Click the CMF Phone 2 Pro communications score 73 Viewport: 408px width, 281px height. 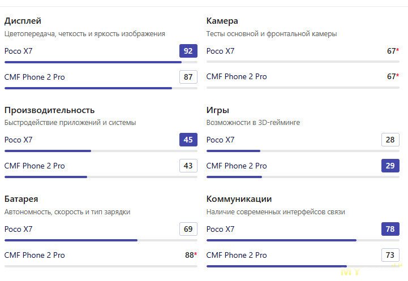pyautogui.click(x=390, y=255)
